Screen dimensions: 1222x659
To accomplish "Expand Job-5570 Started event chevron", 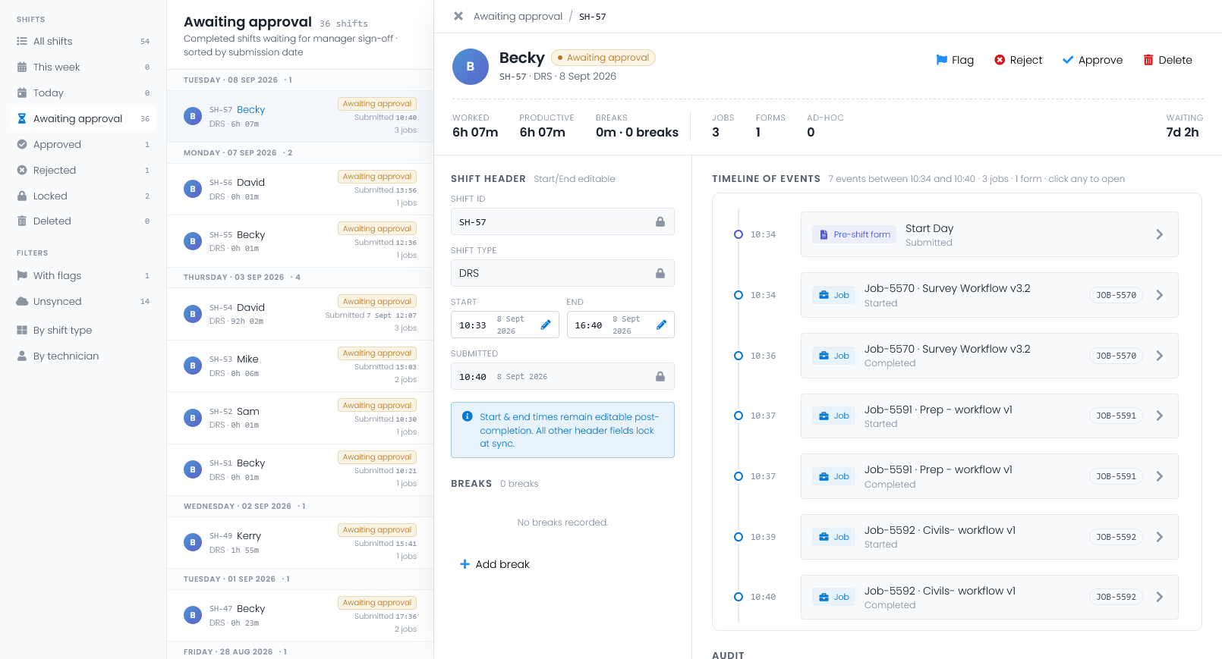I will click(1160, 295).
